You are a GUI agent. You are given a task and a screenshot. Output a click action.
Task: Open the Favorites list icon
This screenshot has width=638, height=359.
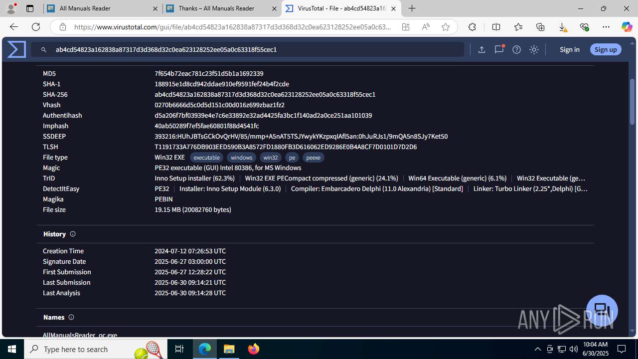tap(518, 27)
